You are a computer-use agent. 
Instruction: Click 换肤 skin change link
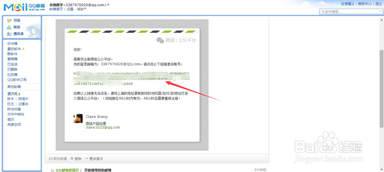click(x=80, y=9)
